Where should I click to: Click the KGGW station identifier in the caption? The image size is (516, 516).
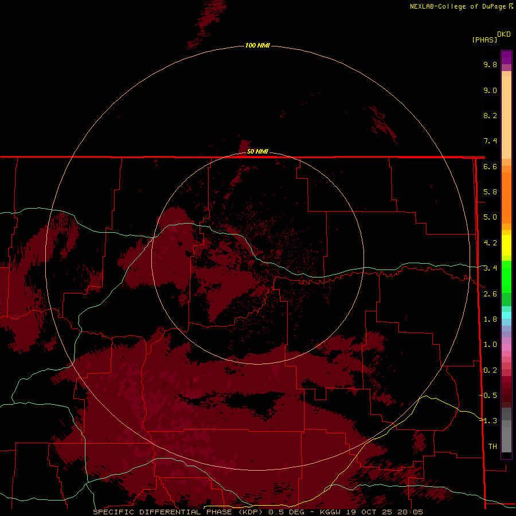pos(330,512)
